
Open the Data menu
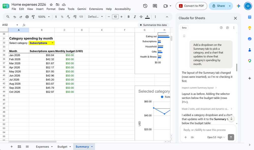click(61, 9)
